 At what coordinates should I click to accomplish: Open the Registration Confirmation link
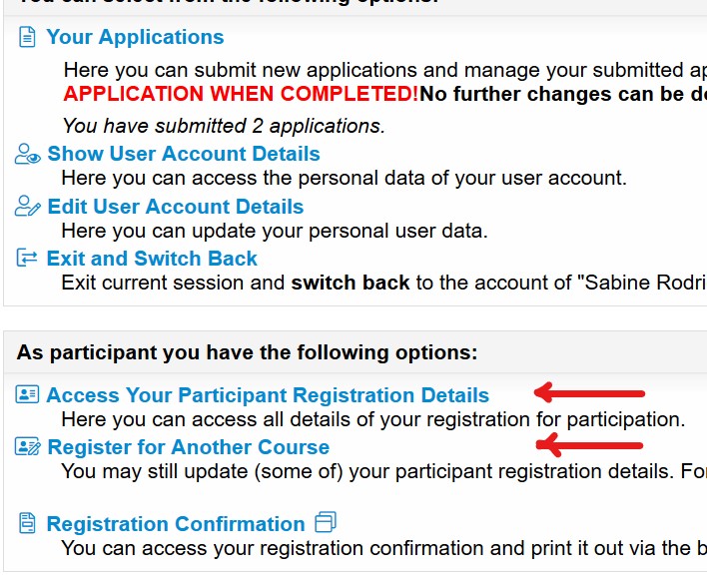point(176,524)
